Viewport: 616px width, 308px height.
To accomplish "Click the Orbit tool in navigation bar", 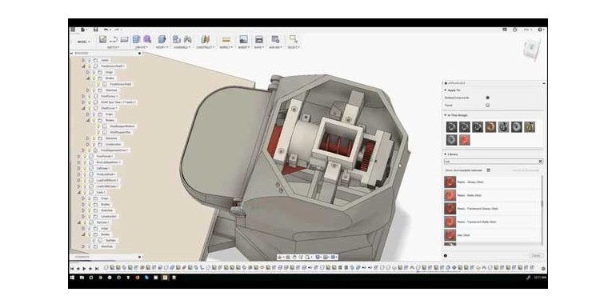I will [281, 257].
